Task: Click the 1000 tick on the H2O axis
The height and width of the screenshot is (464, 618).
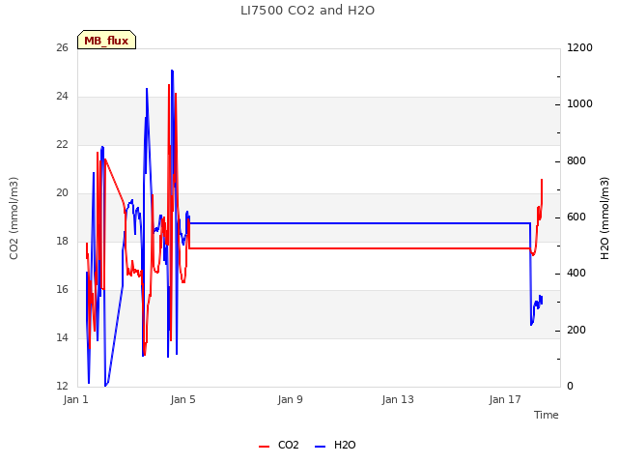Action: [579, 104]
